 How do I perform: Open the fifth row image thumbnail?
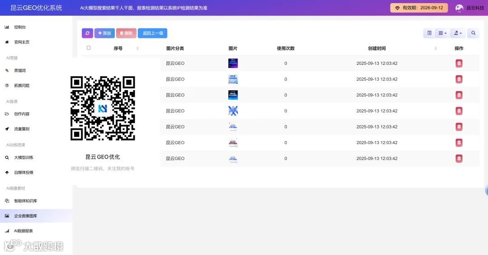coord(233,127)
